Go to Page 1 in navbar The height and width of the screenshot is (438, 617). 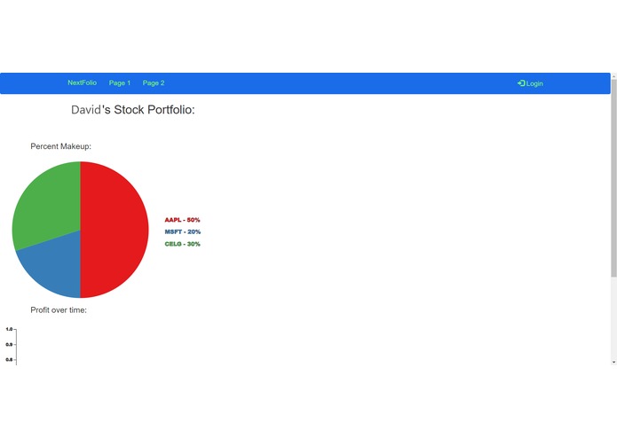click(x=120, y=82)
